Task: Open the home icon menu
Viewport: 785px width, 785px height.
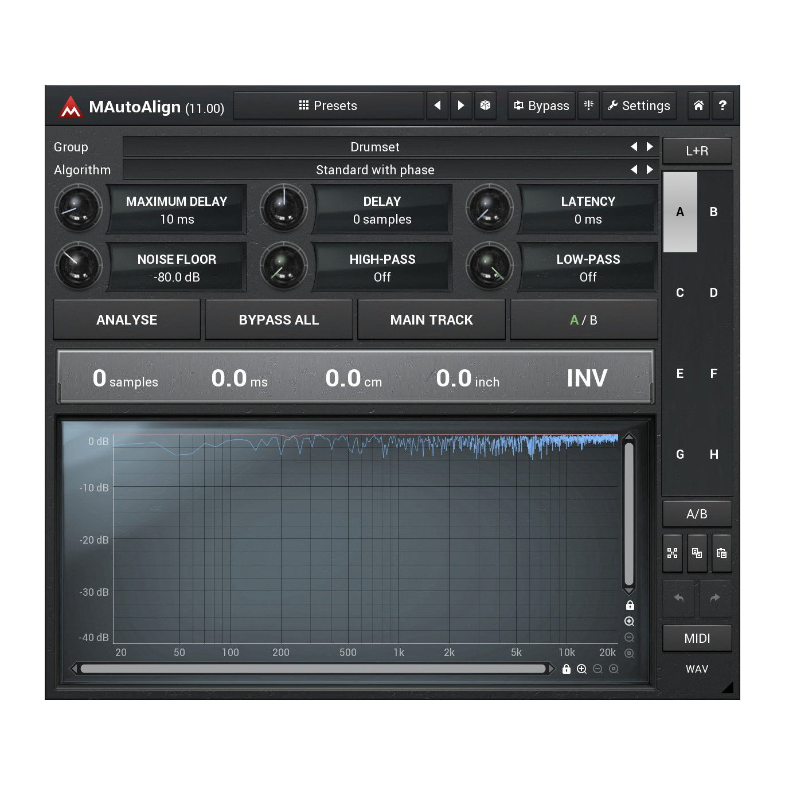Action: [x=698, y=106]
